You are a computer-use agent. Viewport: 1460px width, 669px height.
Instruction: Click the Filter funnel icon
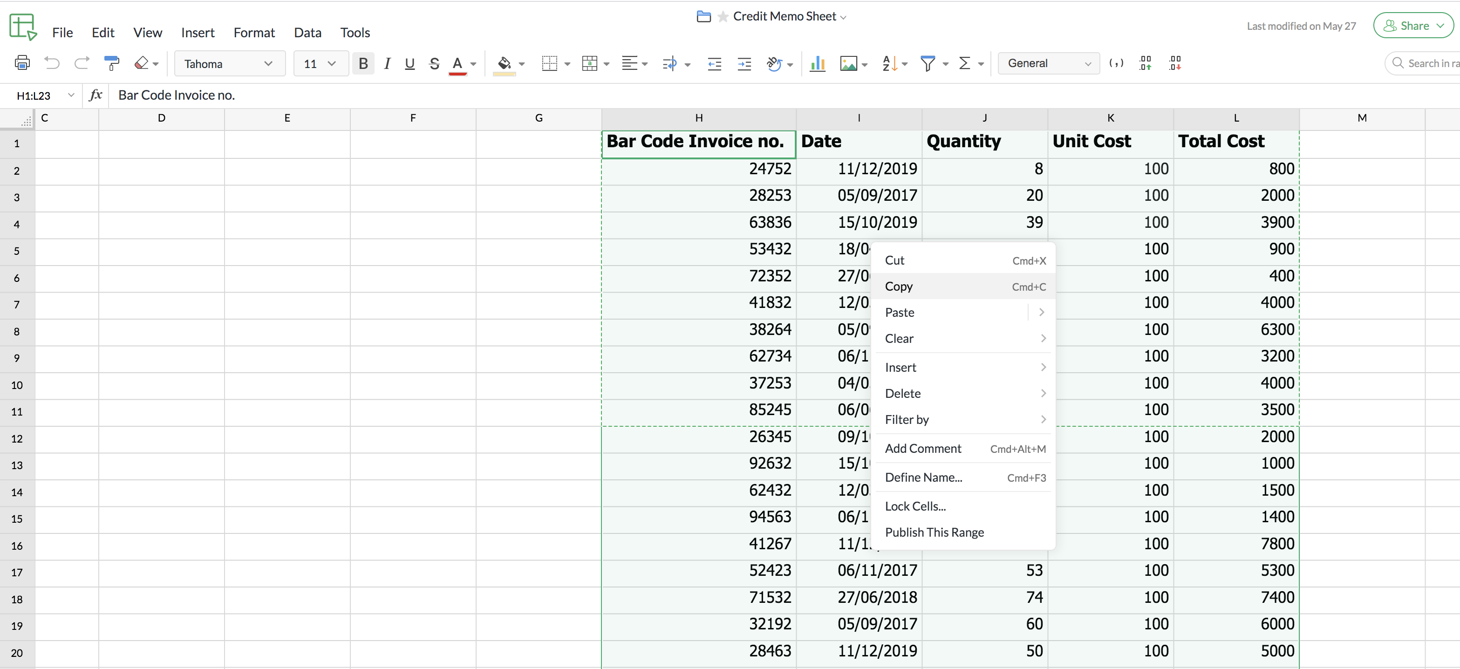pyautogui.click(x=927, y=63)
